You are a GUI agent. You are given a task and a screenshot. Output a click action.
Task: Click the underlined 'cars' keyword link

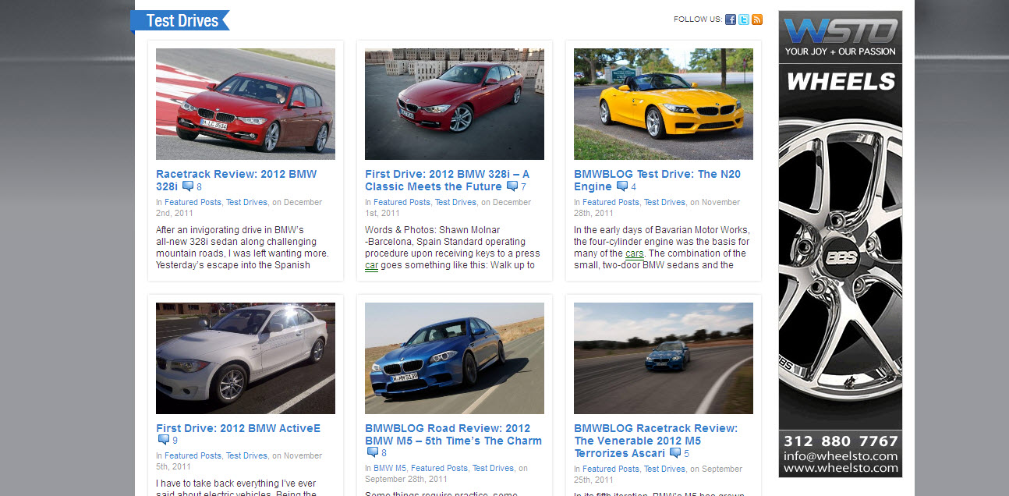(x=634, y=253)
